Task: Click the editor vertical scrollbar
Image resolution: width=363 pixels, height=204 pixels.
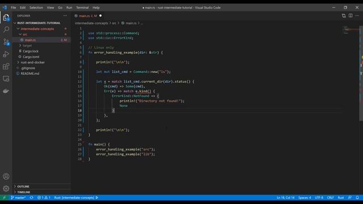Action: 361,73
